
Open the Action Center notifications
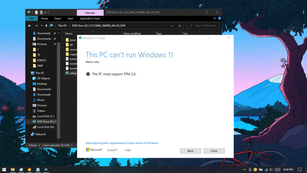click(x=300, y=170)
